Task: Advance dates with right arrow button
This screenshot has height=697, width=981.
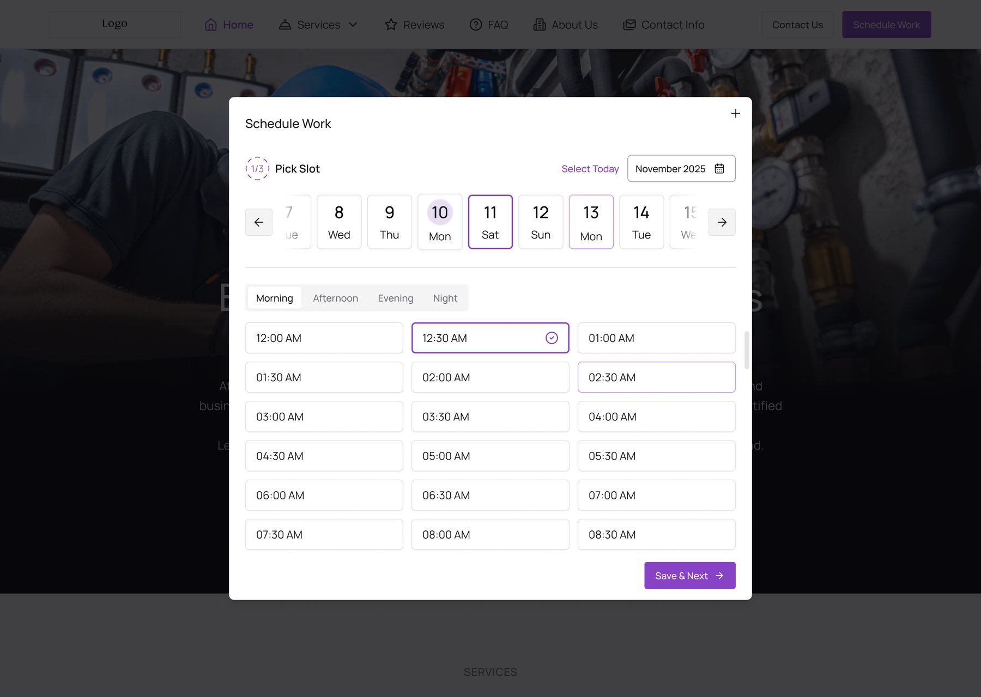Action: coord(722,222)
